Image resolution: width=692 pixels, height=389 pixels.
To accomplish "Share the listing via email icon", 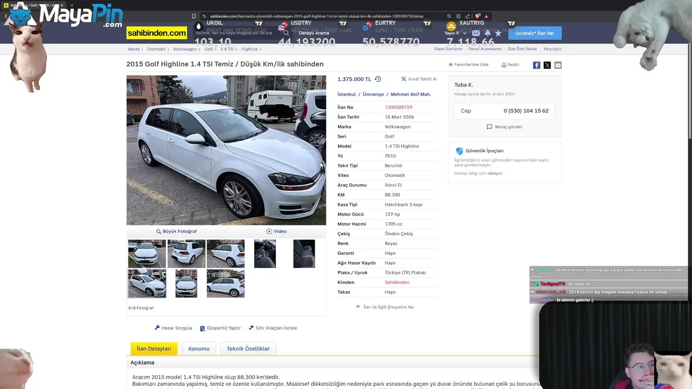I will [558, 65].
